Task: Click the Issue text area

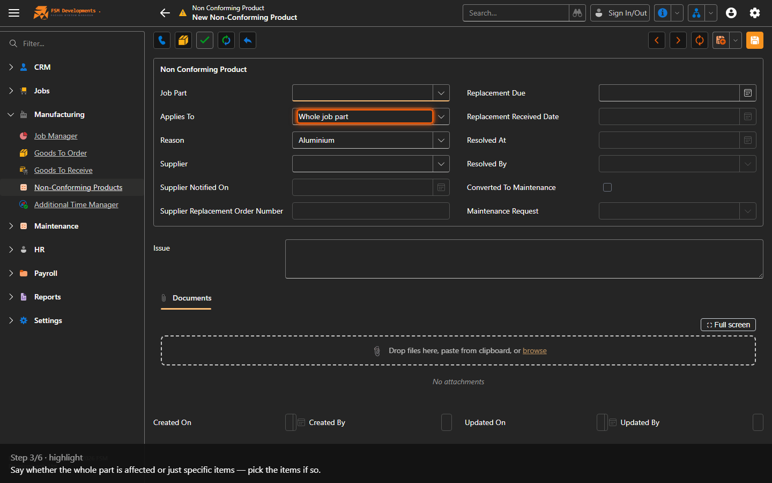Action: tap(524, 259)
